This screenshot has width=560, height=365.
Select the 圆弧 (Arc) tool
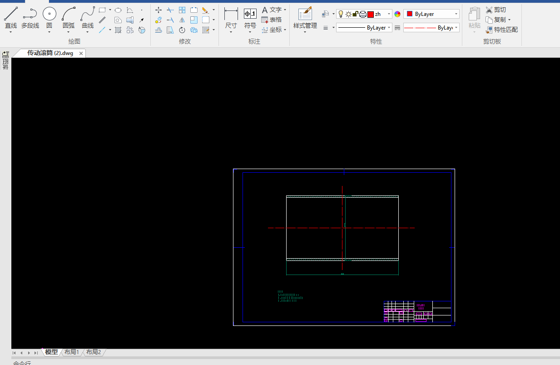(69, 17)
